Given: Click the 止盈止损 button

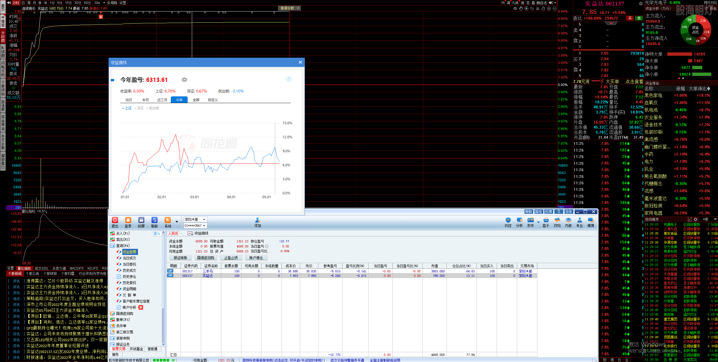Looking at the screenshot, I should tap(231, 258).
